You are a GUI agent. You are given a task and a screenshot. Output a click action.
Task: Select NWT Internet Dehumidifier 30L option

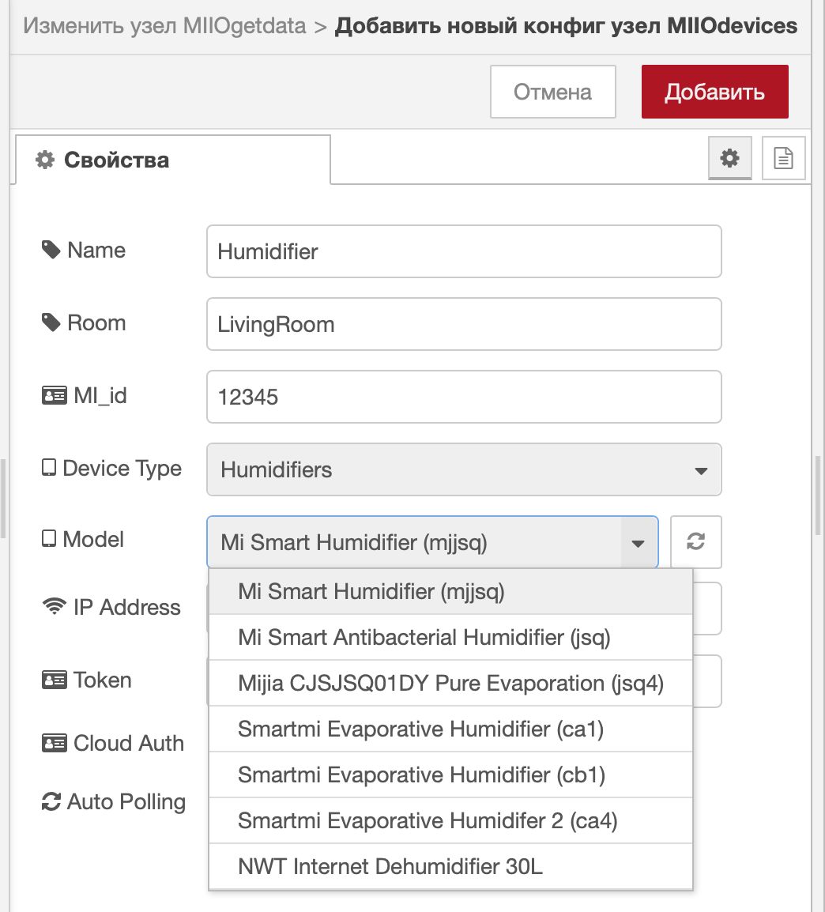450,867
